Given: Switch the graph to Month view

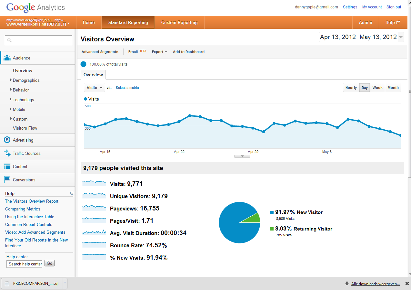Looking at the screenshot, I should [x=393, y=88].
